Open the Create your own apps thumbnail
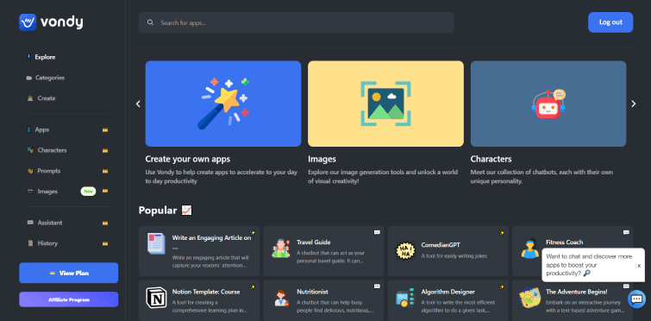 coord(223,104)
